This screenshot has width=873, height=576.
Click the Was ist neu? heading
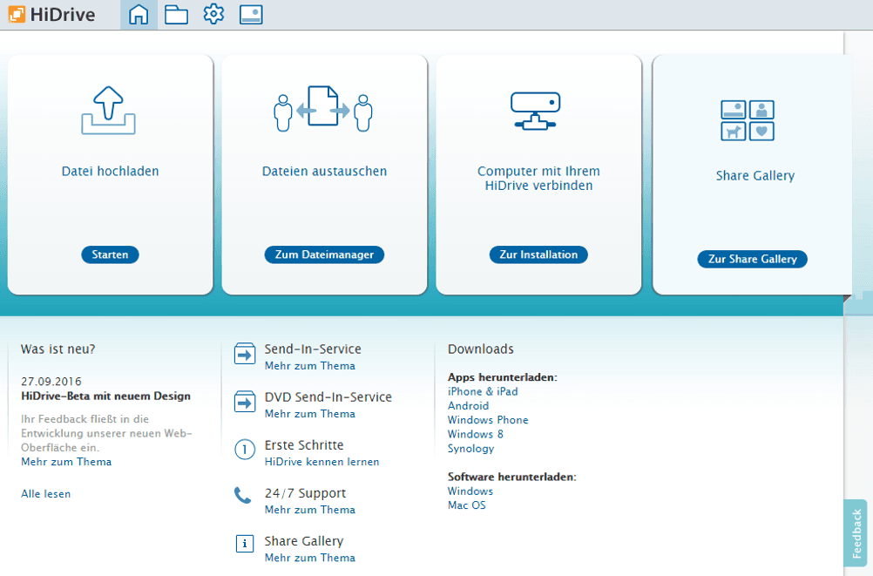tap(58, 349)
